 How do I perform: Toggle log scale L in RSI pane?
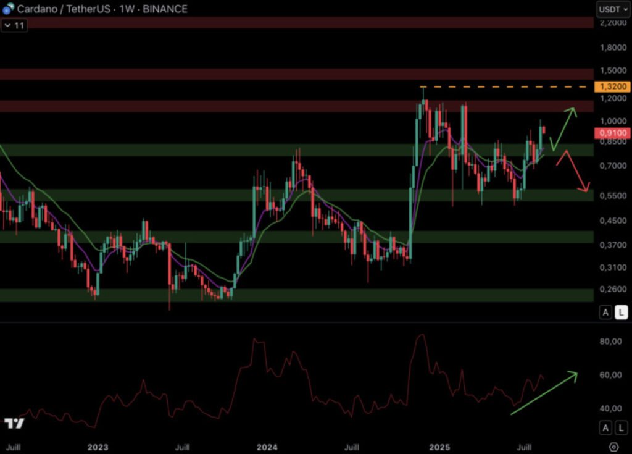620,427
